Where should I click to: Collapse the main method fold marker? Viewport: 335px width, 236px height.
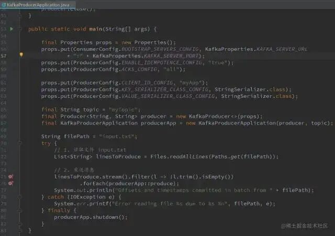tap(20, 29)
